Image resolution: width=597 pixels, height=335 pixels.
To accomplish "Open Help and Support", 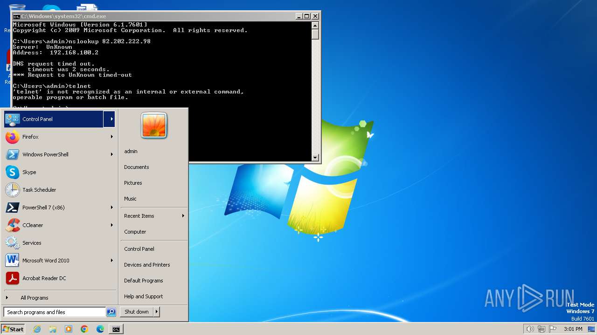I will pyautogui.click(x=154, y=296).
